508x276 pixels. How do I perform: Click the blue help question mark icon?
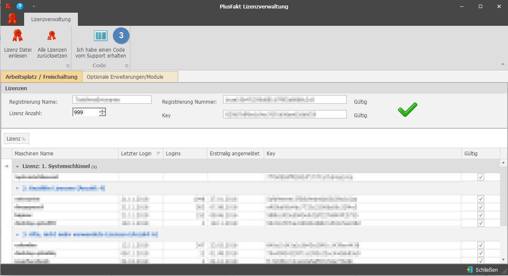point(20,6)
